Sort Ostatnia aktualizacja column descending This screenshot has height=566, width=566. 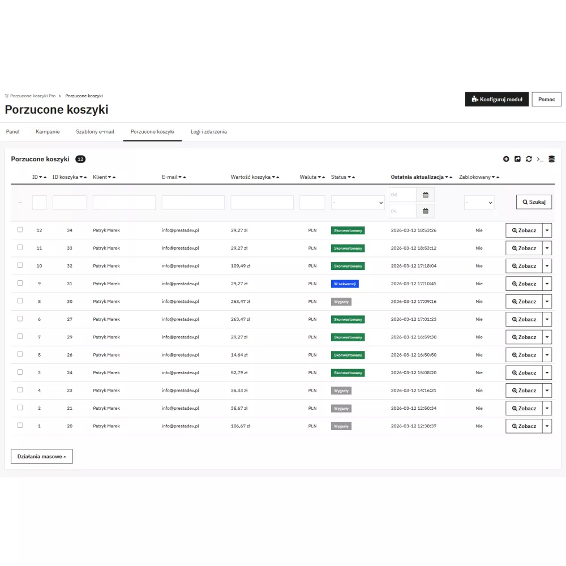[447, 177]
